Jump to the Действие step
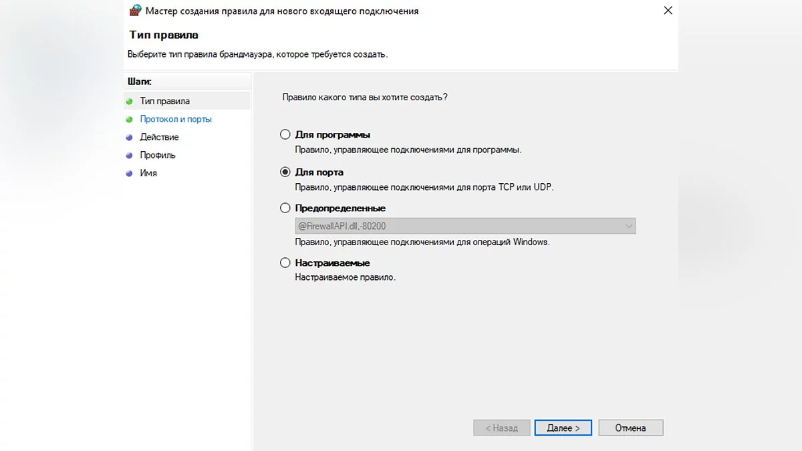This screenshot has width=802, height=451. pyautogui.click(x=159, y=138)
